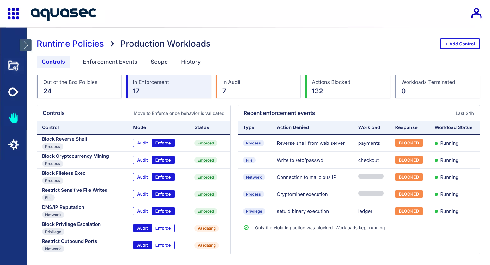Select the In Audit card
The image size is (490, 265).
pos(258,86)
